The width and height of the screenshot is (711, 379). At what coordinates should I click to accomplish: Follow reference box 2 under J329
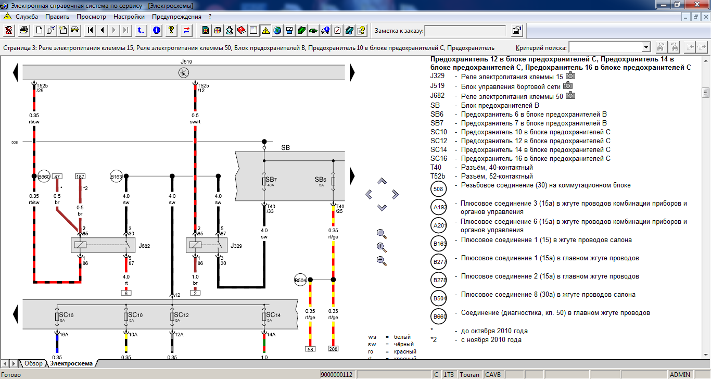pyautogui.click(x=195, y=293)
